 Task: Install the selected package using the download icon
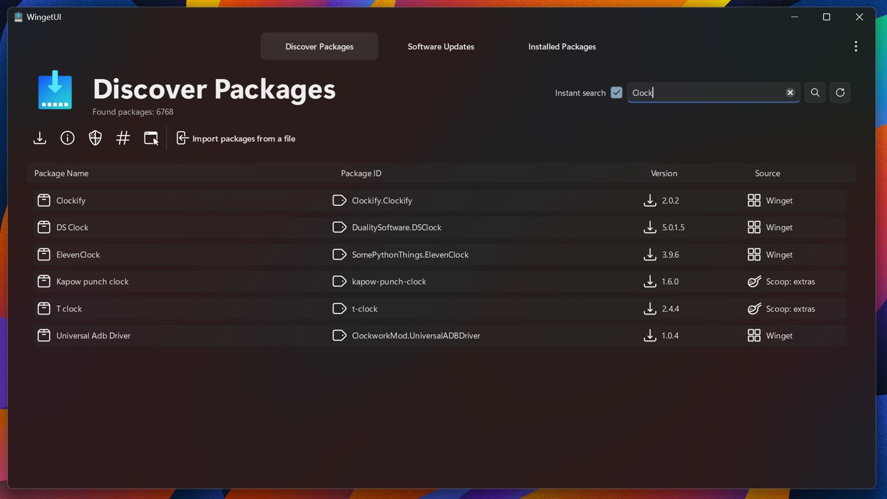point(40,138)
